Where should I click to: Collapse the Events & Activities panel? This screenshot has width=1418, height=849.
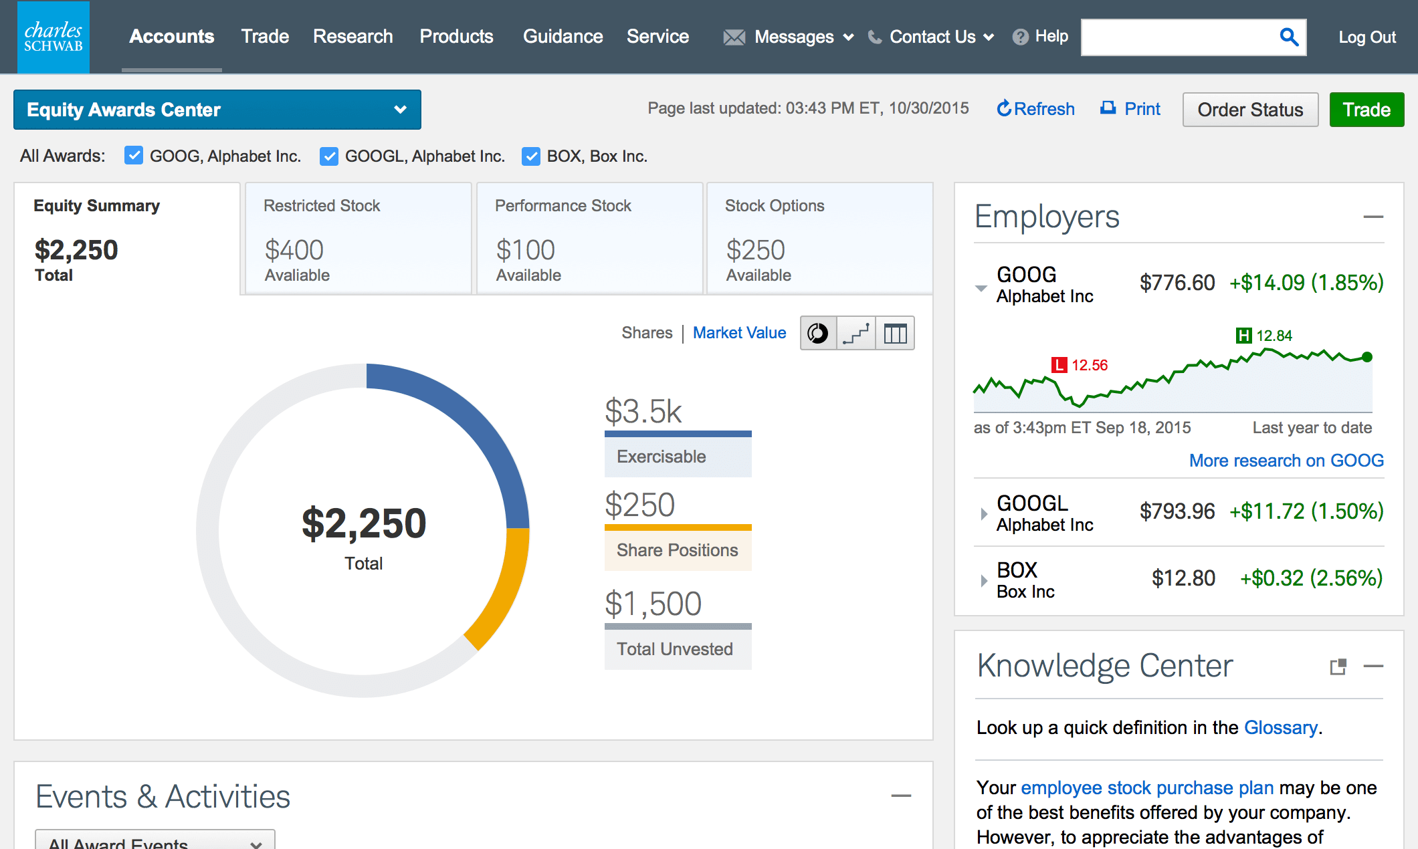[901, 796]
